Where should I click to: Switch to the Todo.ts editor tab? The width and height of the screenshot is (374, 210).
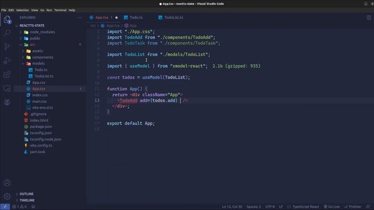point(136,17)
